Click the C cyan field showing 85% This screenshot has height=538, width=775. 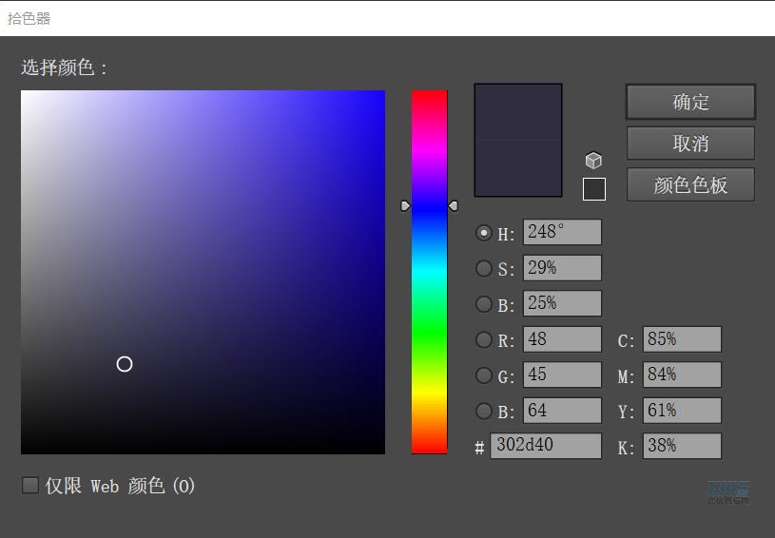click(x=682, y=339)
